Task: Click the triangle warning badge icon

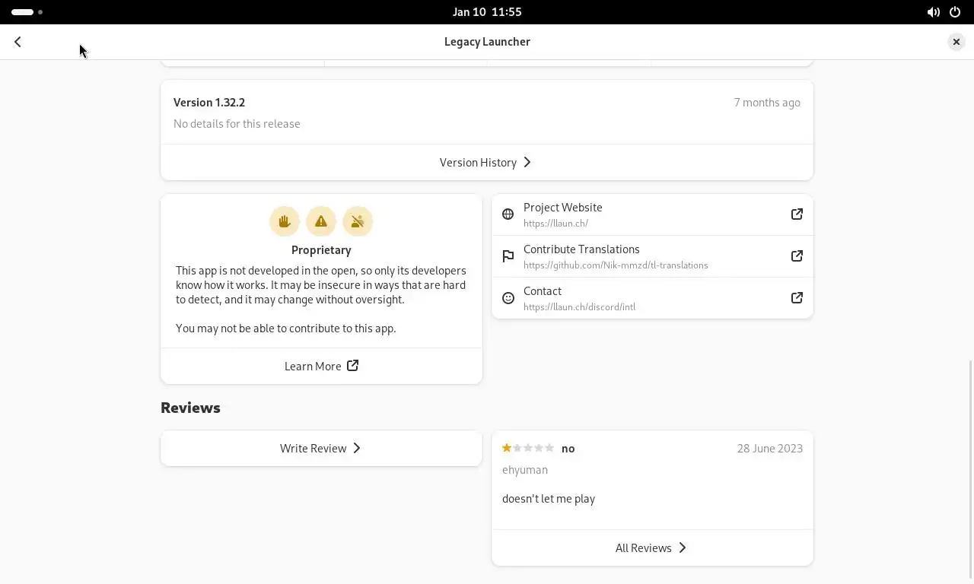Action: point(321,221)
